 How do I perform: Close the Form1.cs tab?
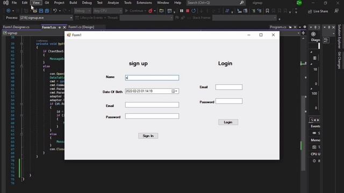click(64, 27)
